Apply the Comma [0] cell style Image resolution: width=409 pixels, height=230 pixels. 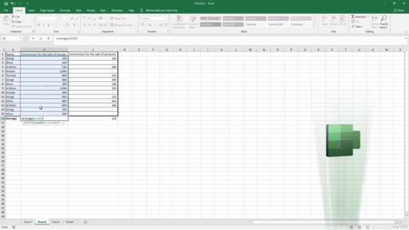(x=278, y=24)
